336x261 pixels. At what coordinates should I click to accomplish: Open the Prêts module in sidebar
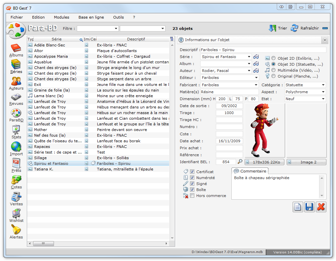[16, 165]
